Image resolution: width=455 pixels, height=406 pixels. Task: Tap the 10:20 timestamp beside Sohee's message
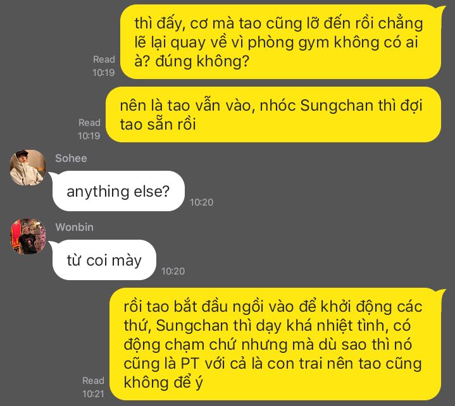(x=201, y=202)
